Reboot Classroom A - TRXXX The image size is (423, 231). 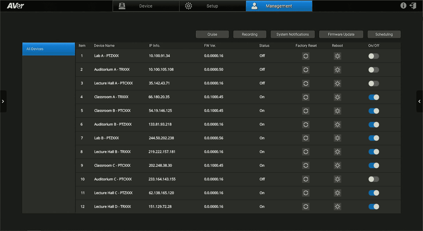(338, 97)
